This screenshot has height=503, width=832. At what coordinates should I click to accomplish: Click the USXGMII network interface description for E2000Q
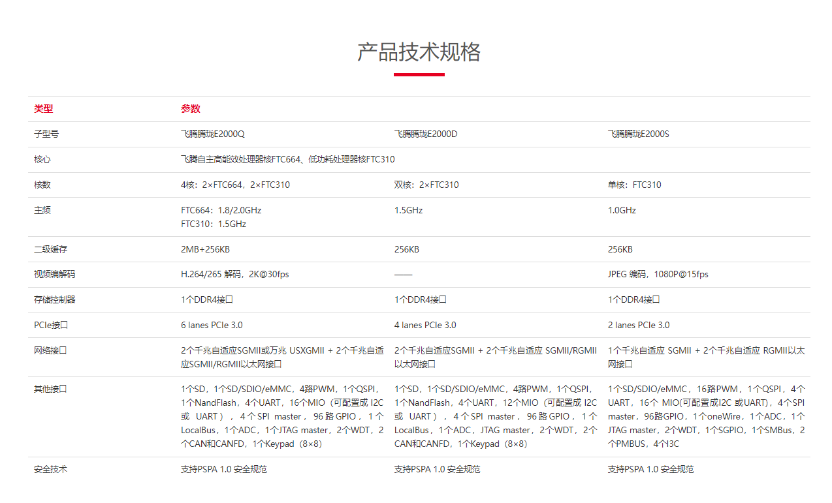(x=282, y=358)
